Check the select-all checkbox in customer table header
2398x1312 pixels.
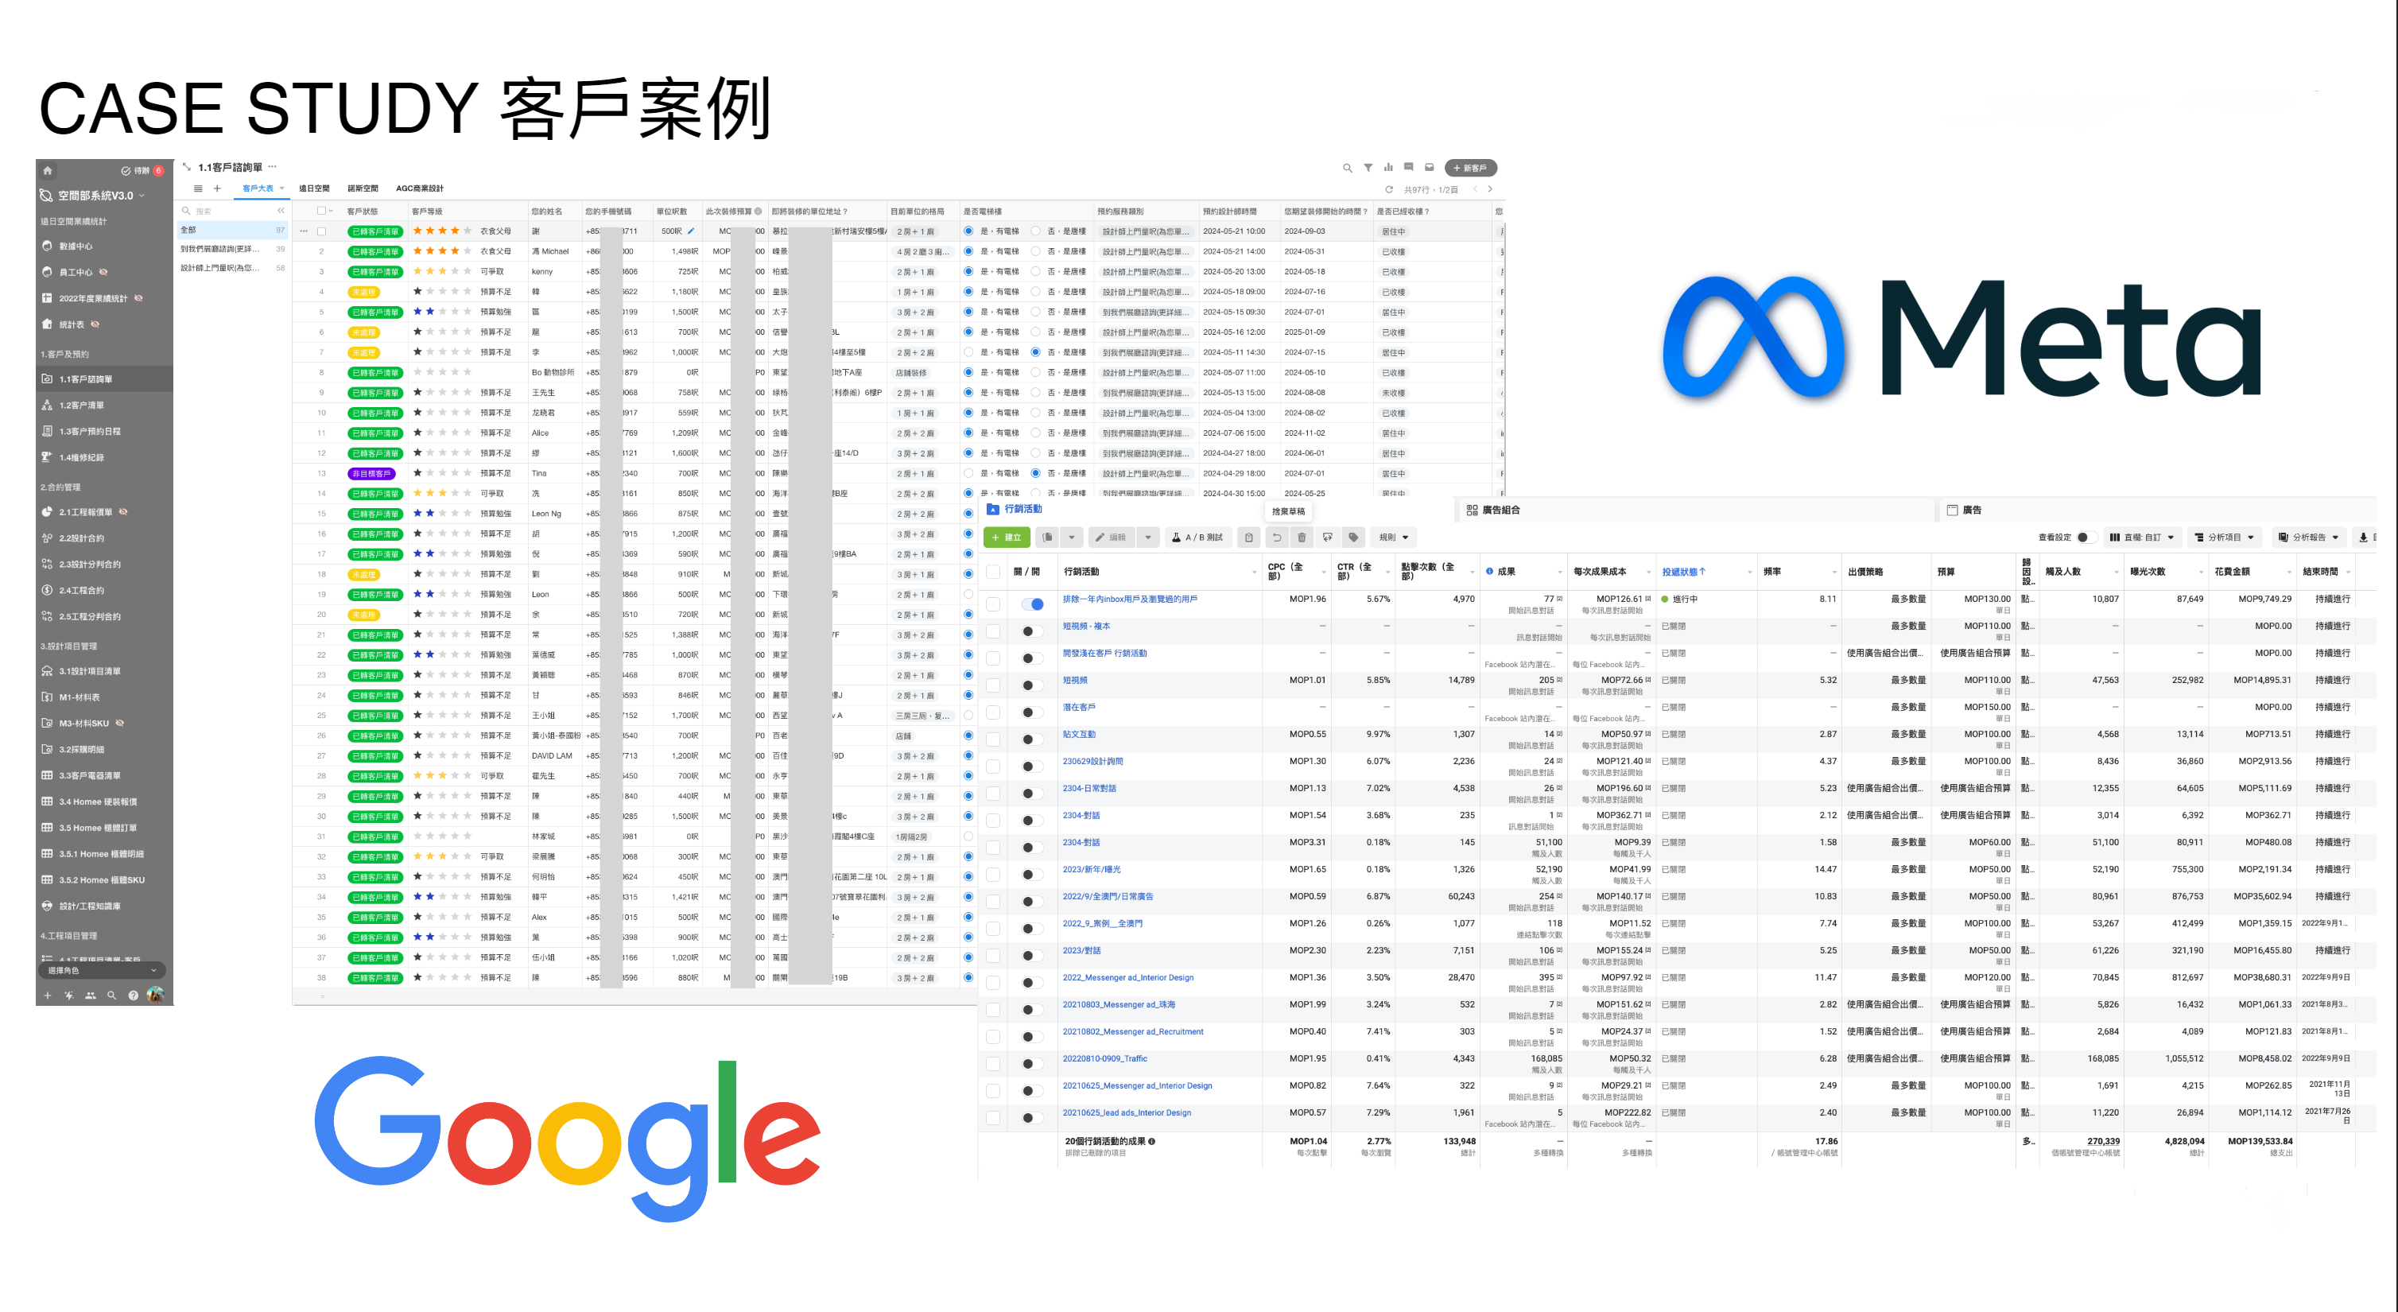[322, 212]
